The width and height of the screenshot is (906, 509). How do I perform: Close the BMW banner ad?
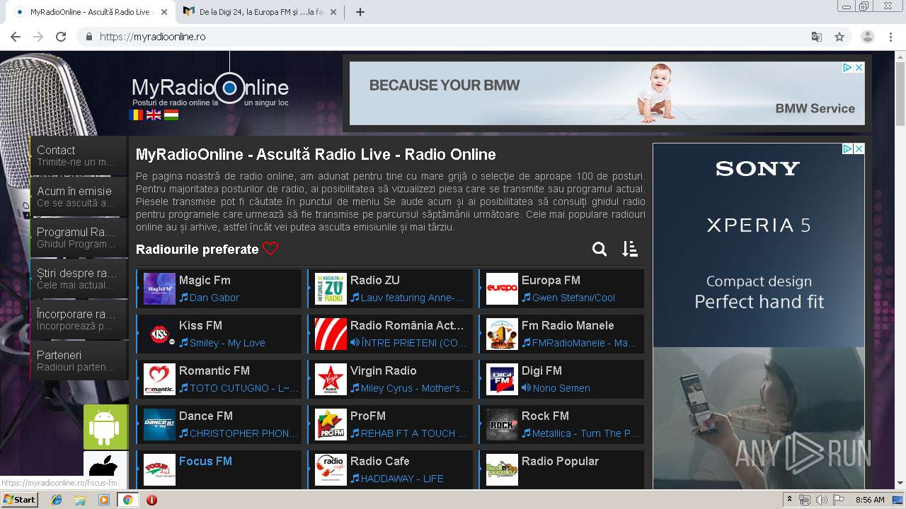[859, 67]
